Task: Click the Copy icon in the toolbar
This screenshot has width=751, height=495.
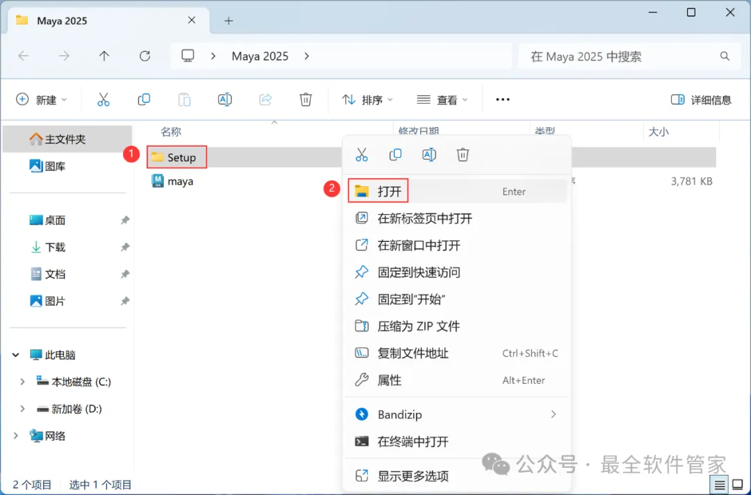Action: [x=144, y=99]
